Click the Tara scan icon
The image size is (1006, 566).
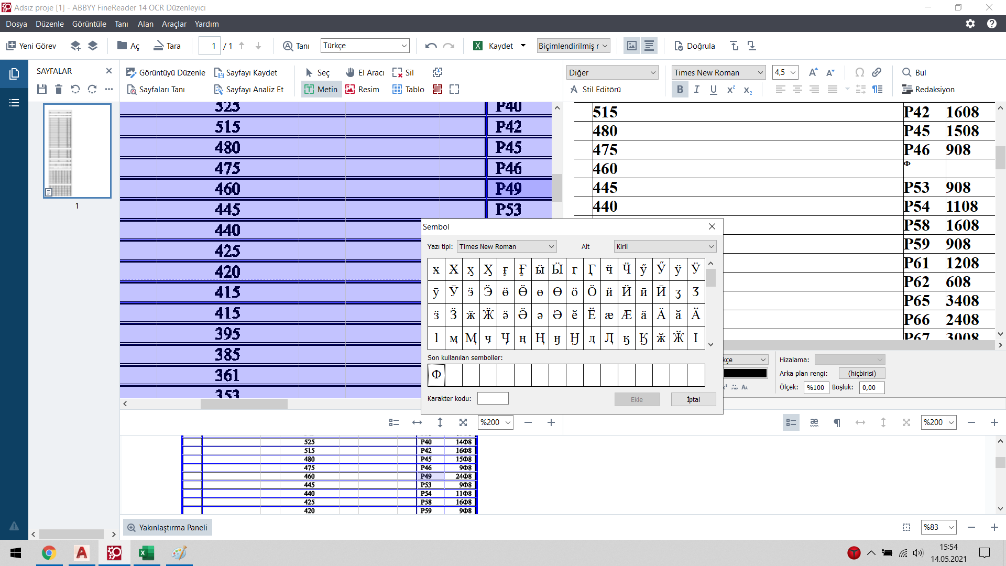pyautogui.click(x=158, y=46)
